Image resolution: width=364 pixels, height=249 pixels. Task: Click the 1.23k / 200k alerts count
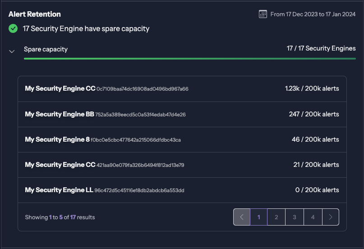point(312,89)
